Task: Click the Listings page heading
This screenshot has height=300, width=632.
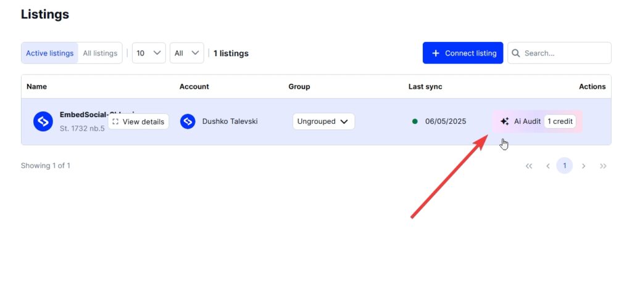Action: pyautogui.click(x=44, y=15)
